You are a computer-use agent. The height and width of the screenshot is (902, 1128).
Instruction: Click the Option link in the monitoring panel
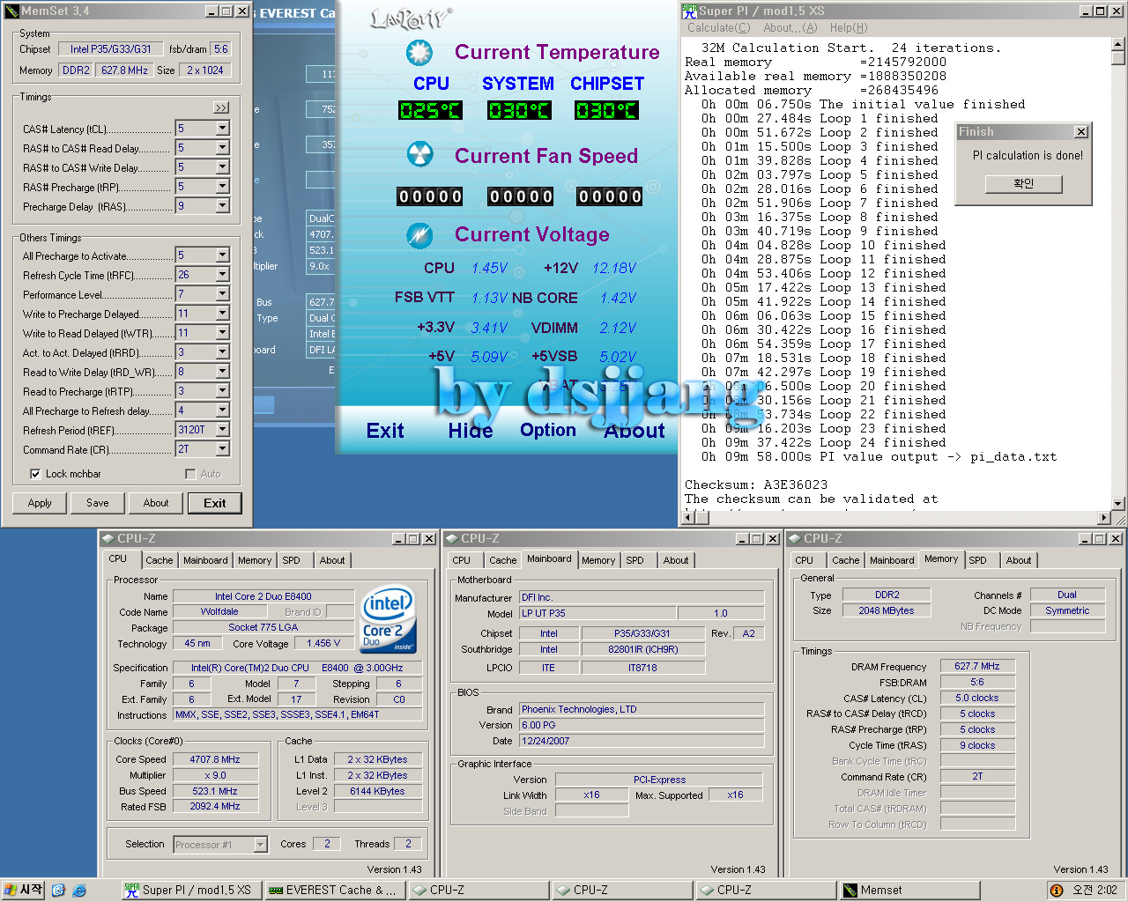tap(547, 430)
